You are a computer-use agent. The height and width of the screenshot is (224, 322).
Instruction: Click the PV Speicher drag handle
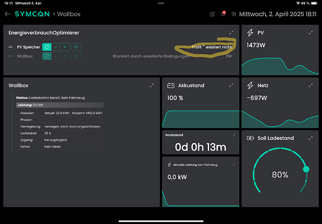[x=11, y=47]
